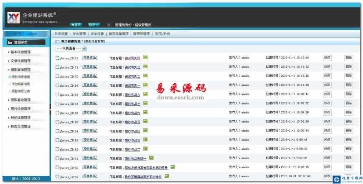The height and width of the screenshot is (184, 363).
Task: Click green image icon beside 婚纱作品八
Action: 145,94
